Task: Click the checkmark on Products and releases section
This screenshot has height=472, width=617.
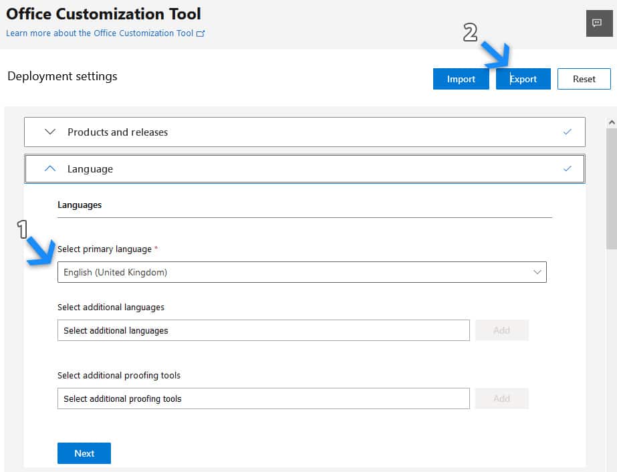Action: pyautogui.click(x=568, y=132)
